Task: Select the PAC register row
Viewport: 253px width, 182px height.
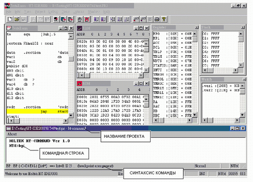Action: [172, 106]
